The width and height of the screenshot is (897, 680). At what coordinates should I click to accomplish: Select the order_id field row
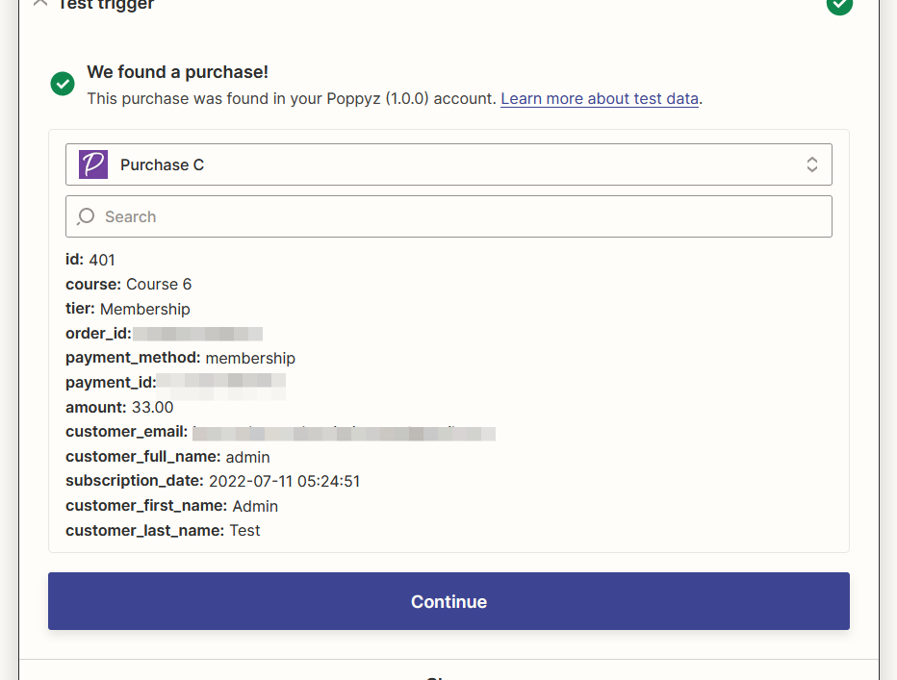click(164, 334)
